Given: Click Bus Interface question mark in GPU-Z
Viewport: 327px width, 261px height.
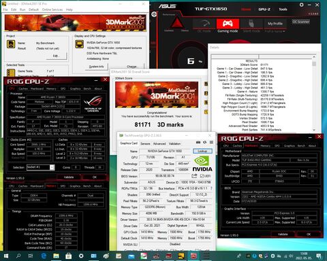Looking at the screenshot, I should pyautogui.click(x=211, y=188).
